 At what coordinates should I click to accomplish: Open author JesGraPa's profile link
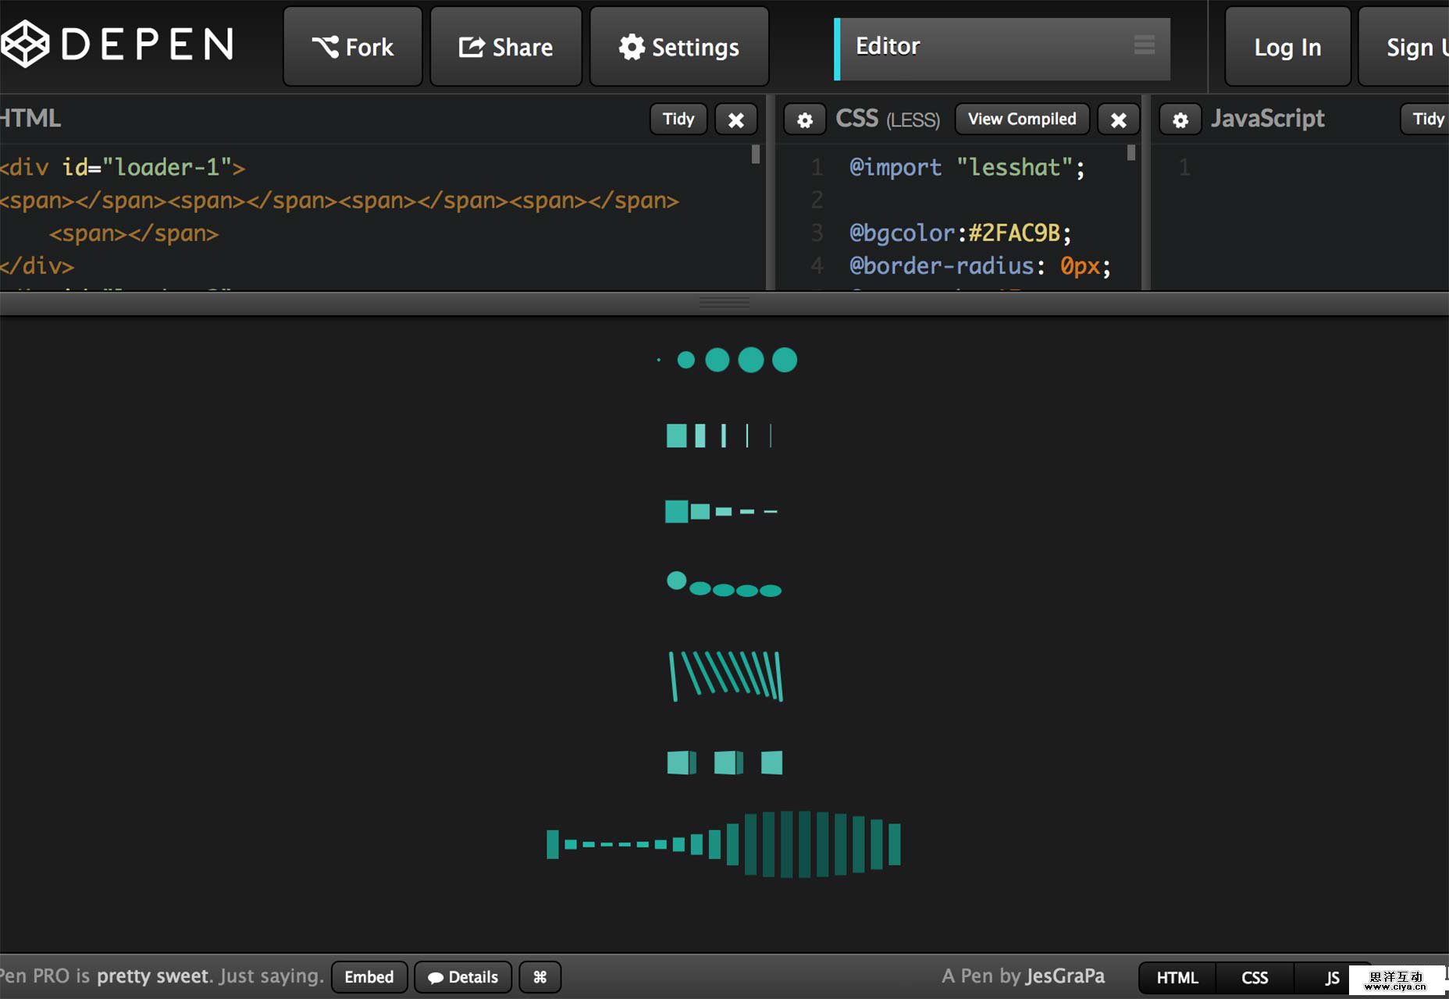(1065, 976)
